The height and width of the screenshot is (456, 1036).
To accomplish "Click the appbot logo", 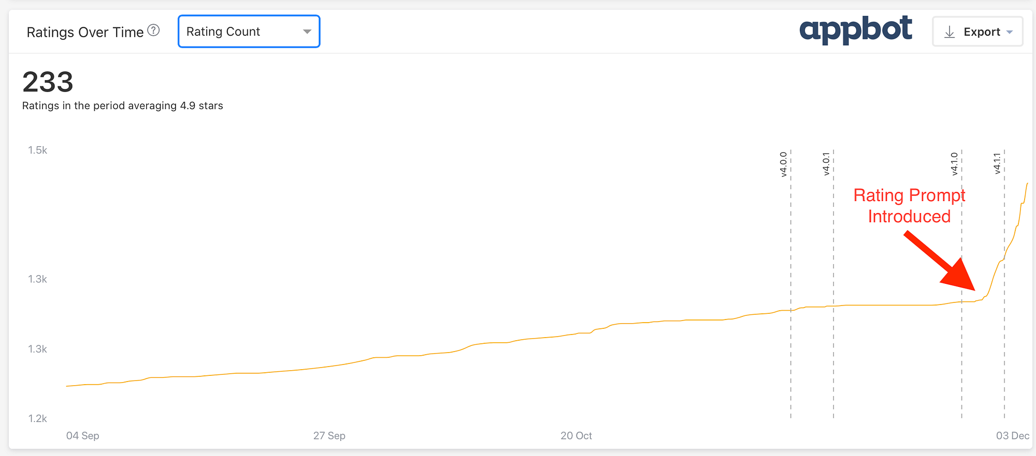I will click(855, 29).
